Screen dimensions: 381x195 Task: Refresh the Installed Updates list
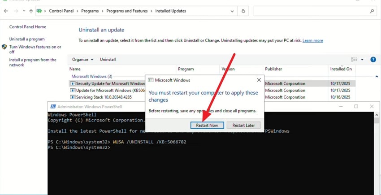pos(243,11)
